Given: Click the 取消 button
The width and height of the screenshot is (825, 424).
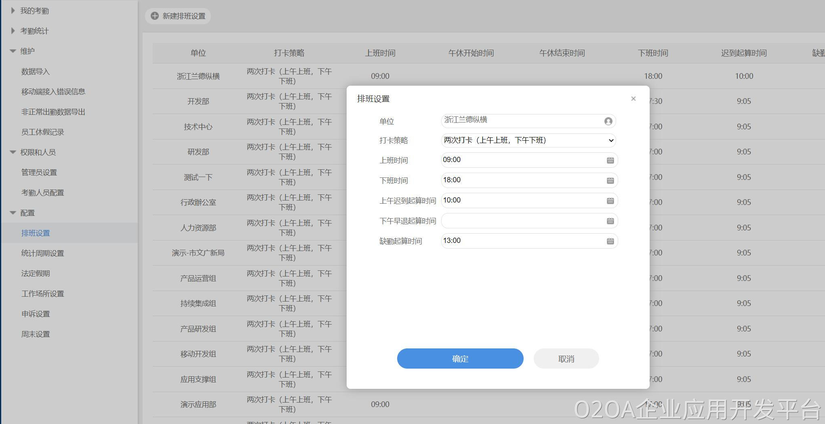Looking at the screenshot, I should 566,359.
